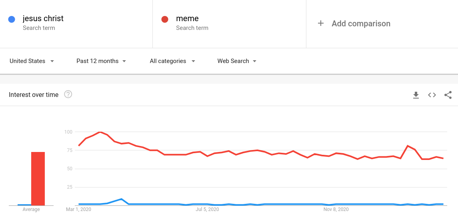Click the blue dot beside jesus christ
Image resolution: width=458 pixels, height=215 pixels.
(12, 20)
